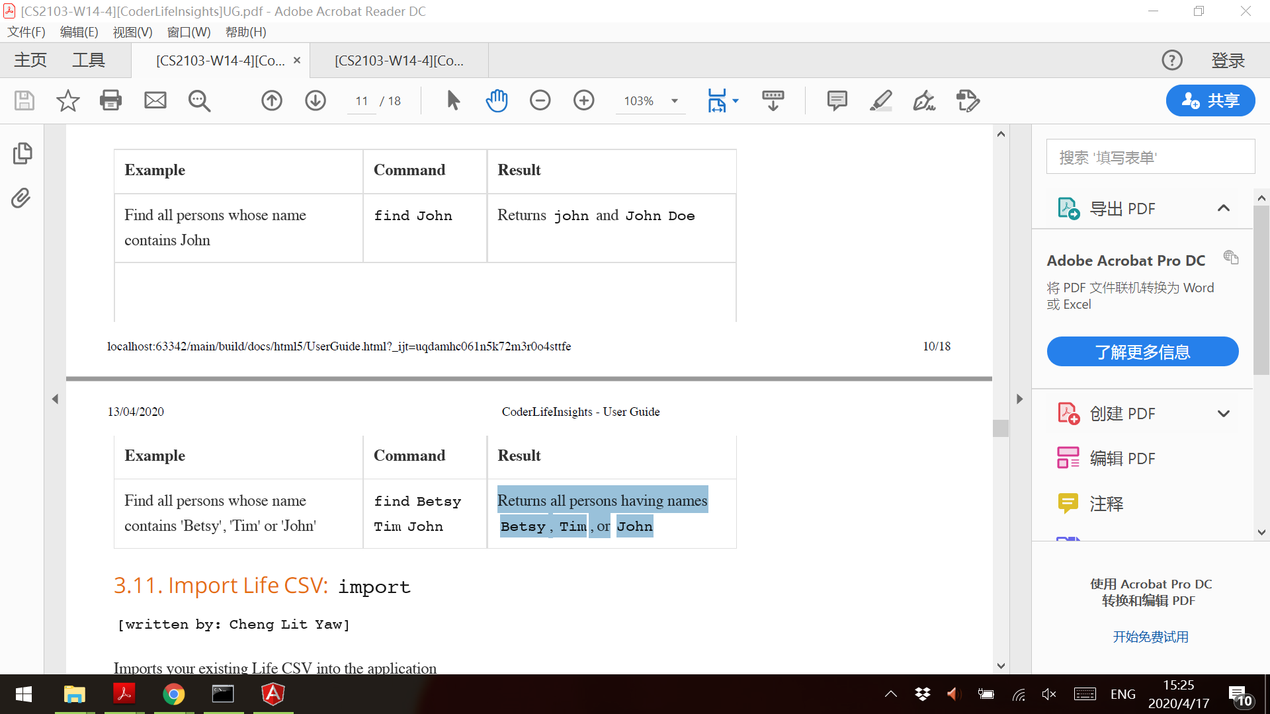Viewport: 1270px width, 714px height.
Task: Open the find text magnifier tool
Action: pos(199,100)
